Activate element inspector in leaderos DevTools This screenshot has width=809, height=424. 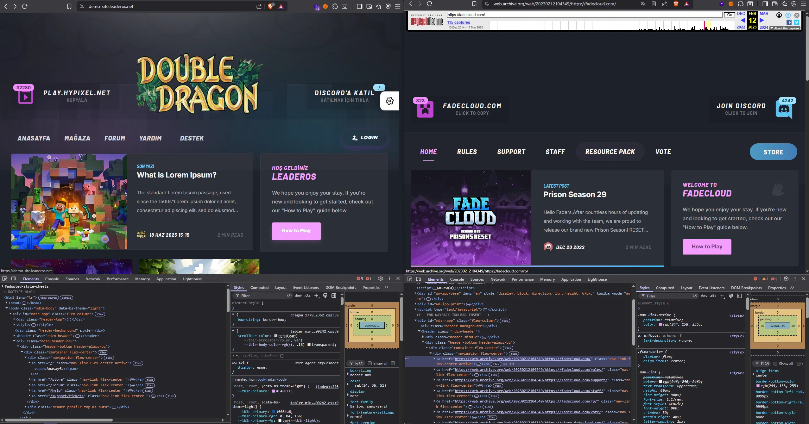point(4,279)
